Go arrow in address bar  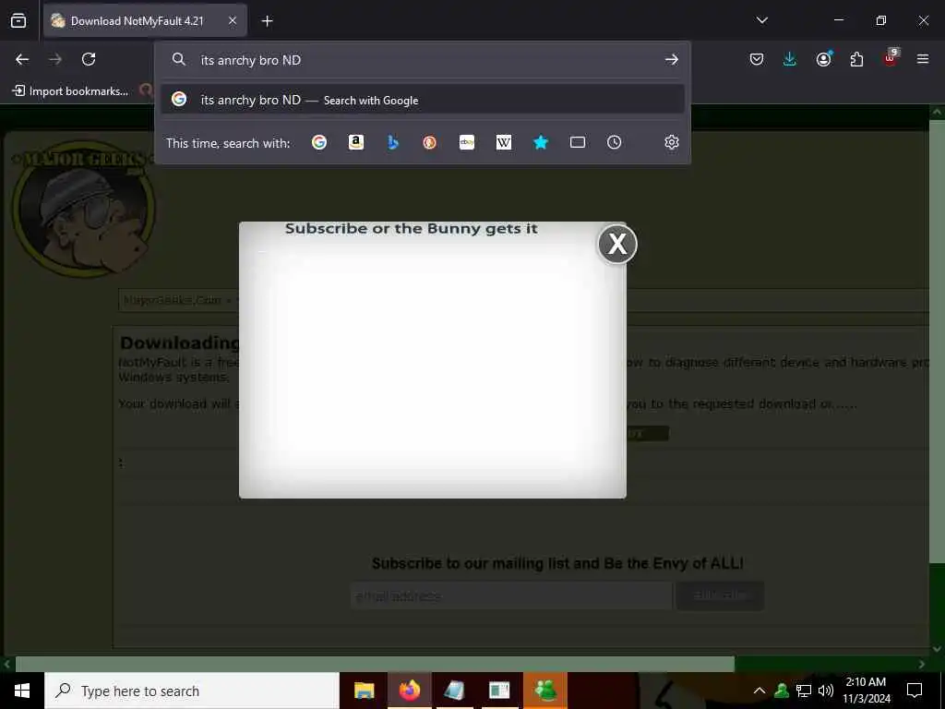[x=672, y=59]
